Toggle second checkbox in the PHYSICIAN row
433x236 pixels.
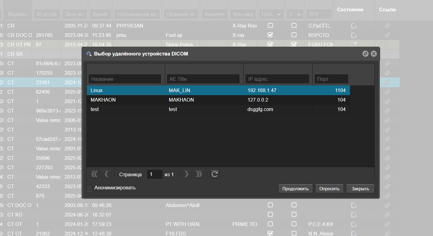294,25
